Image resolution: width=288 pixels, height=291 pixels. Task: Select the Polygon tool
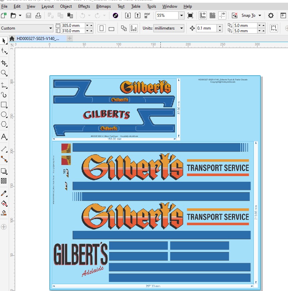(x=4, y=124)
